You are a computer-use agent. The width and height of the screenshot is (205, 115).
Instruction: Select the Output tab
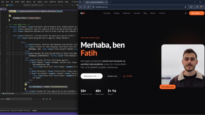coord(34,110)
